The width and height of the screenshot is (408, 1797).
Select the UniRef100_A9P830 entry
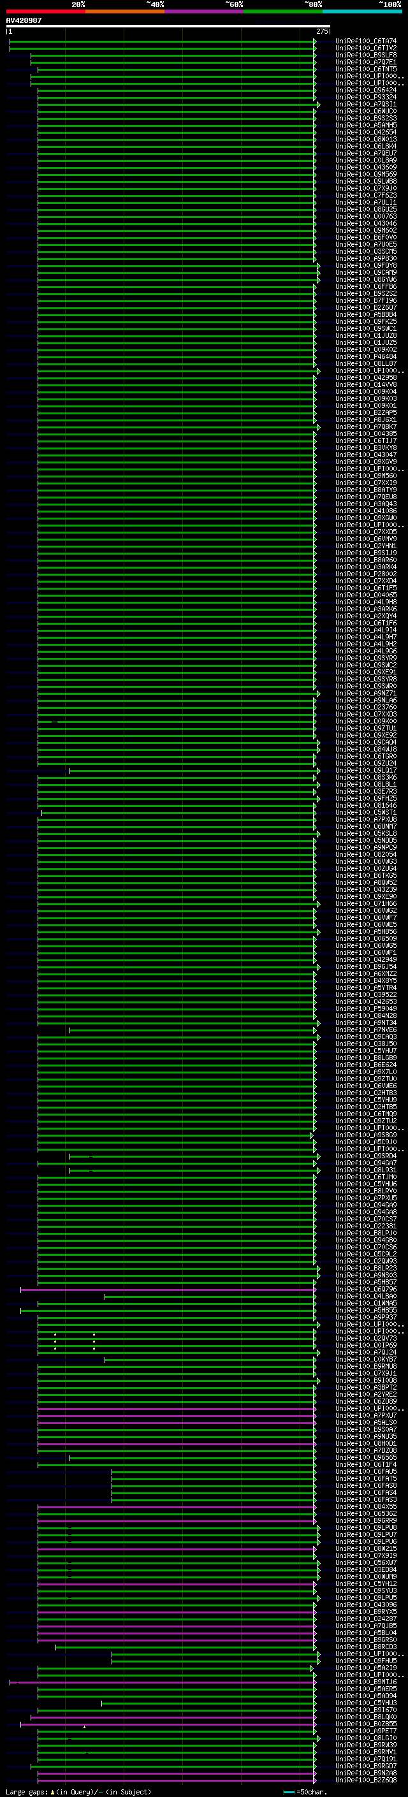(x=366, y=258)
